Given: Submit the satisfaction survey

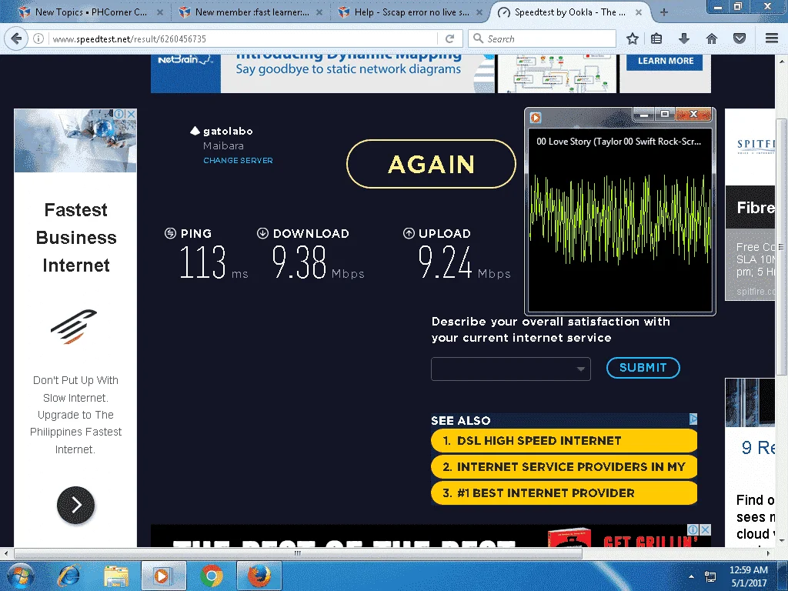Looking at the screenshot, I should (643, 368).
